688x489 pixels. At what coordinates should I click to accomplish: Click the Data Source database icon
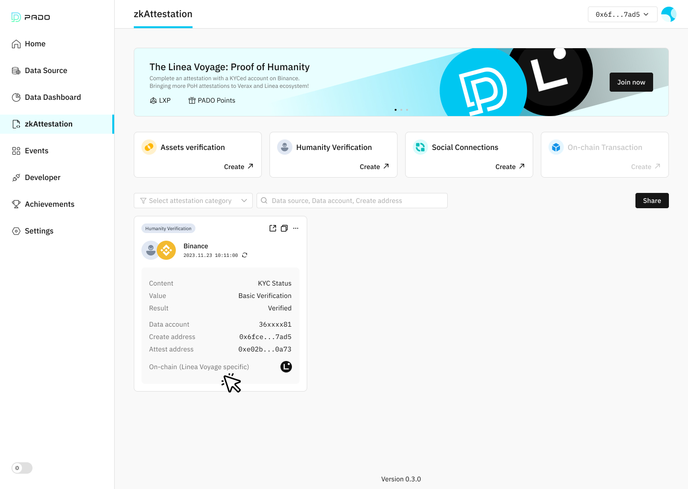(x=16, y=71)
